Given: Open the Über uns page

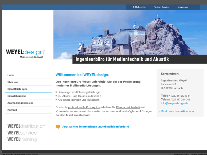Looking at the screenshot, I should (x=13, y=82).
